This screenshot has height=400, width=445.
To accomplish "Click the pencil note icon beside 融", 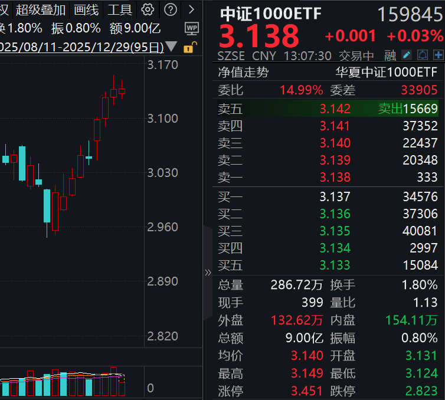I will (x=407, y=55).
